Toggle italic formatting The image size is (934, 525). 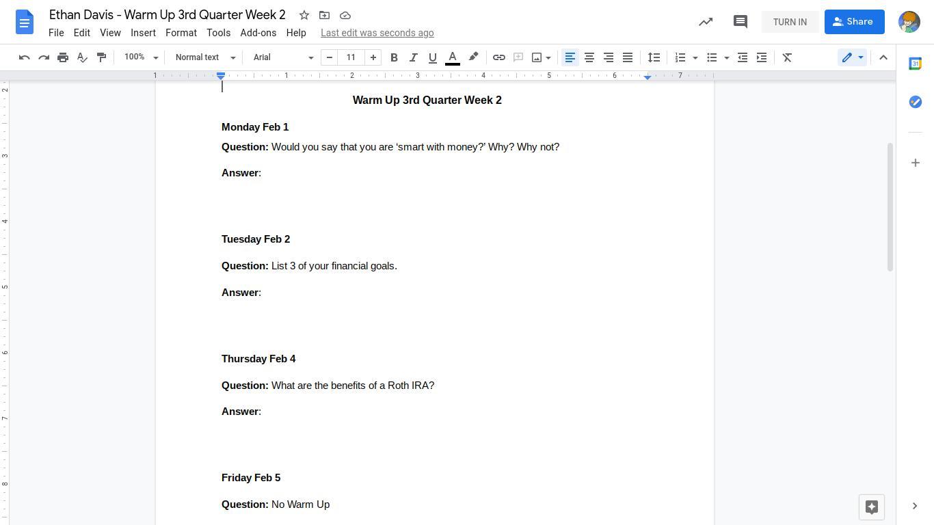click(413, 57)
